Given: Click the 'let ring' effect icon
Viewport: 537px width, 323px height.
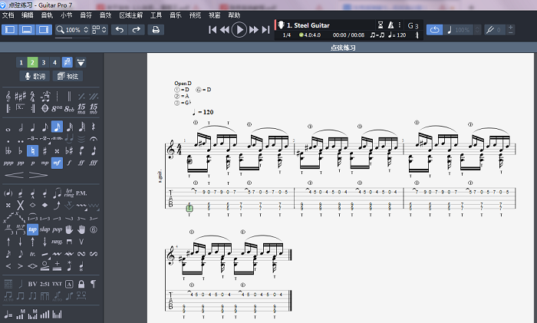Looking at the screenshot, I should click(x=69, y=193).
